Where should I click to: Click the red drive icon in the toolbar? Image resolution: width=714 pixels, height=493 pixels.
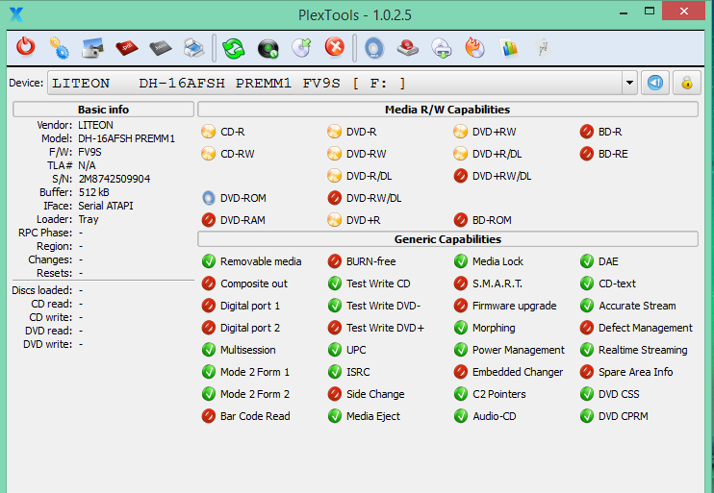click(408, 48)
